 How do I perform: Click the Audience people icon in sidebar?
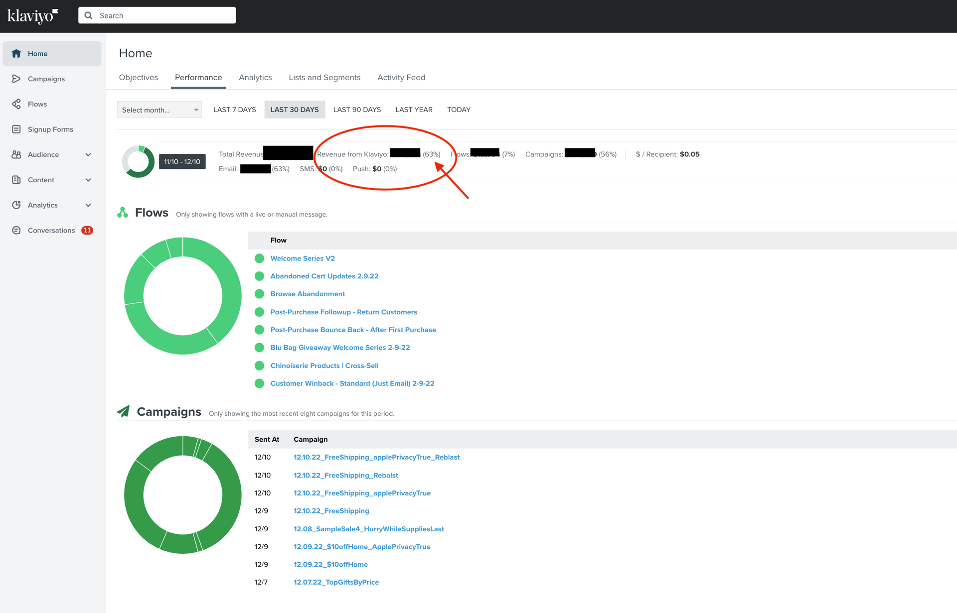pos(16,154)
